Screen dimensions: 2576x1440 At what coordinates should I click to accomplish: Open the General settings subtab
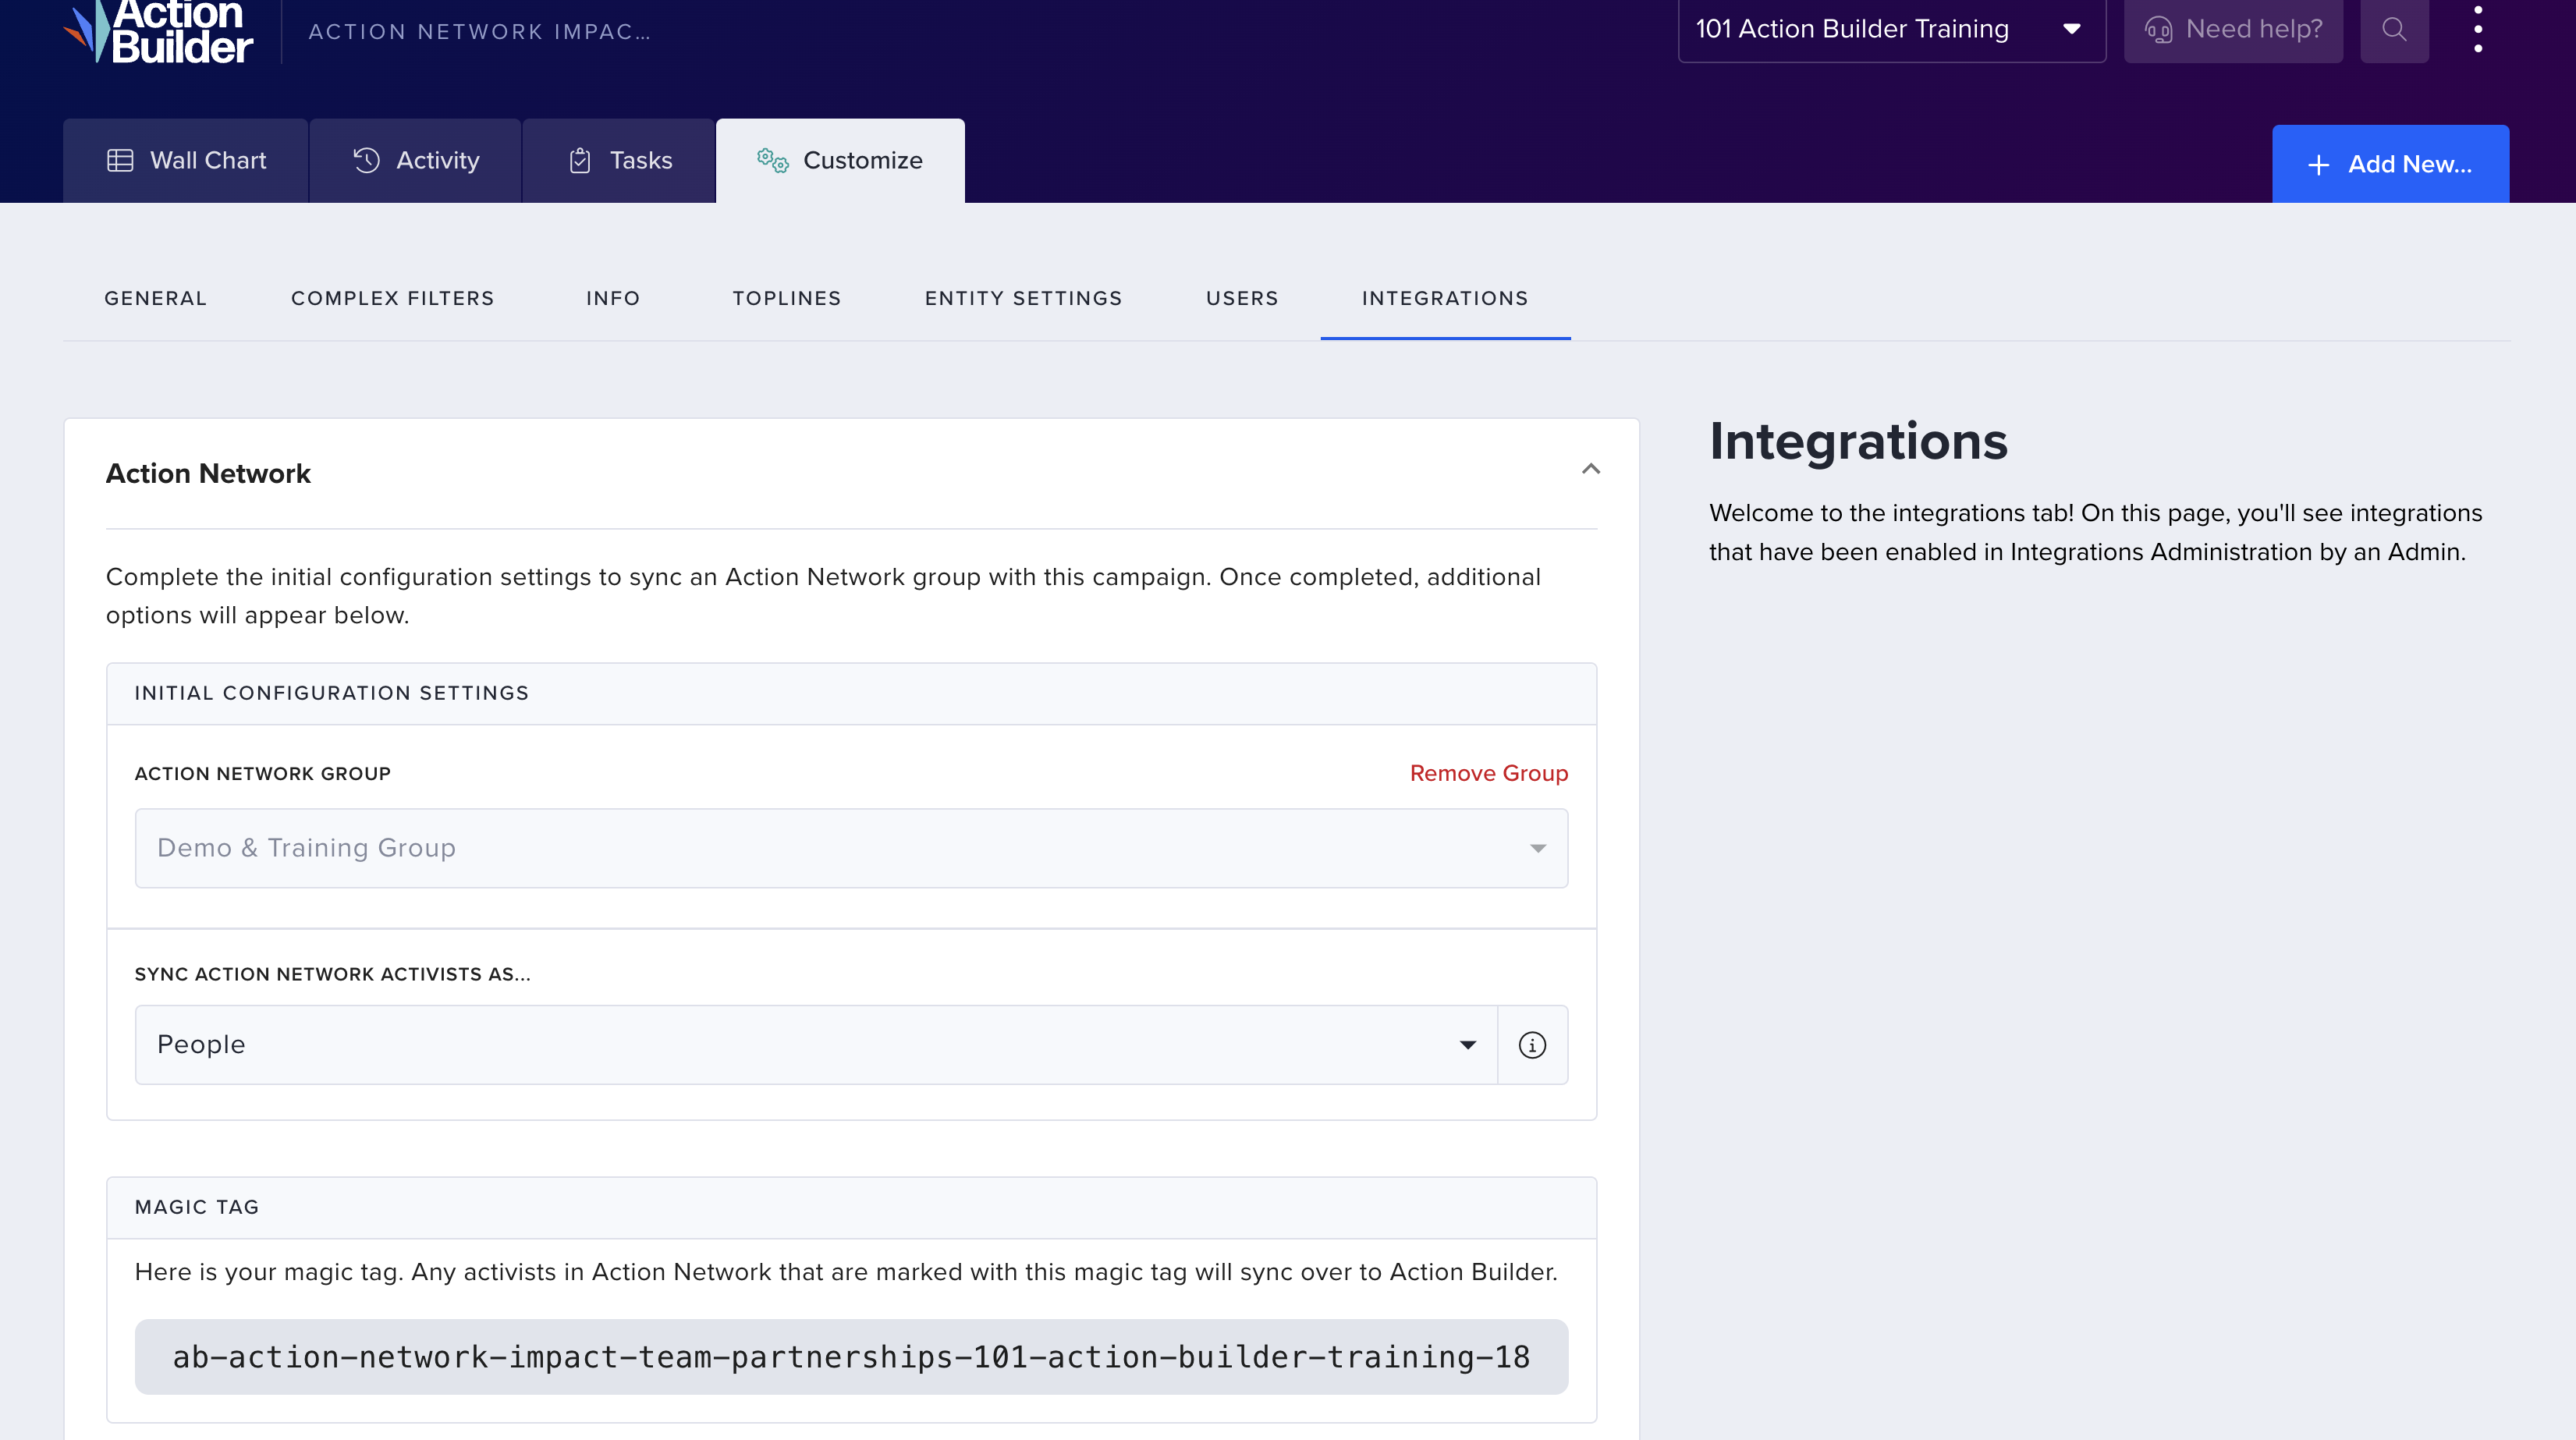[155, 298]
